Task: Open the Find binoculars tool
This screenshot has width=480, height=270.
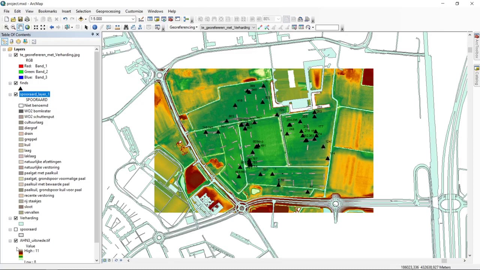Action: 126,27
